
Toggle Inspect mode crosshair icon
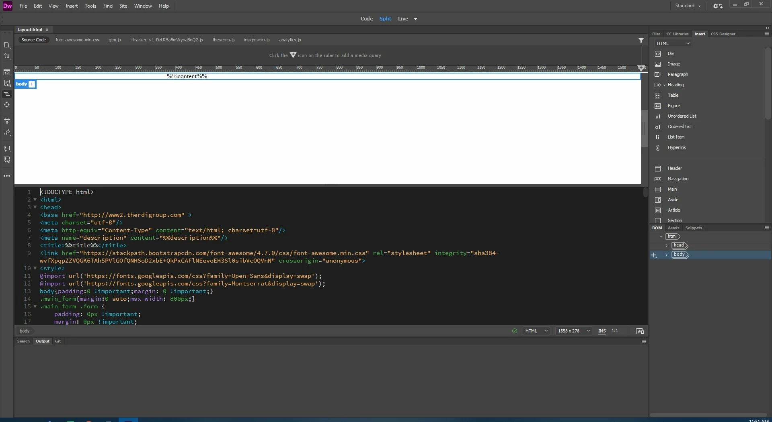pyautogui.click(x=7, y=105)
